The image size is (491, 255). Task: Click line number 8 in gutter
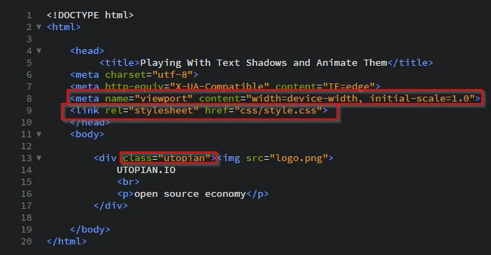(x=29, y=99)
